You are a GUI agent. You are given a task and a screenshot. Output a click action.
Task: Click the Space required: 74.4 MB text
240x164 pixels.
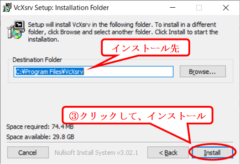tap(40, 126)
